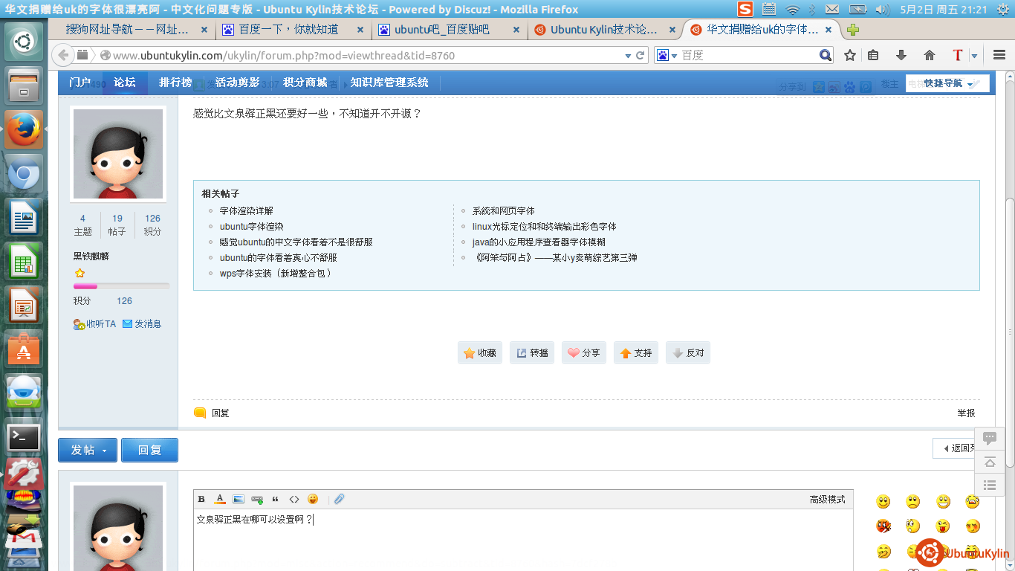Image resolution: width=1015 pixels, height=571 pixels.
Task: Click the 反对 downvote button
Action: pyautogui.click(x=688, y=353)
